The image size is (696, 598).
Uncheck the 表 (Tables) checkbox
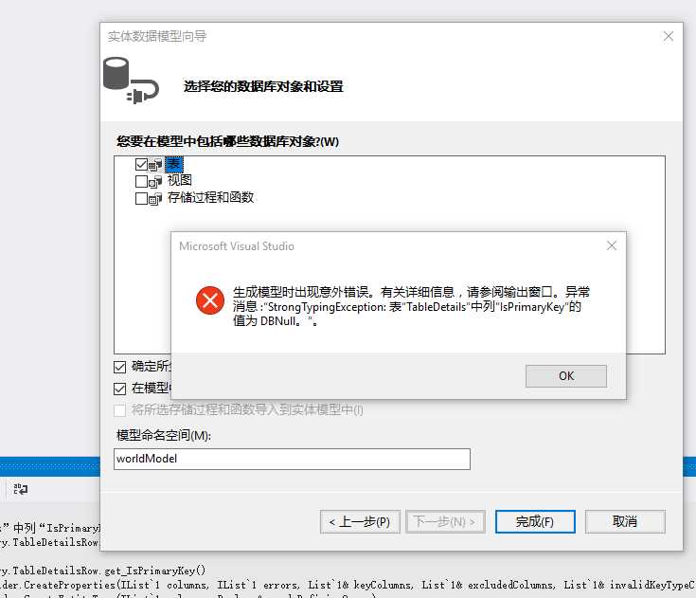point(141,164)
